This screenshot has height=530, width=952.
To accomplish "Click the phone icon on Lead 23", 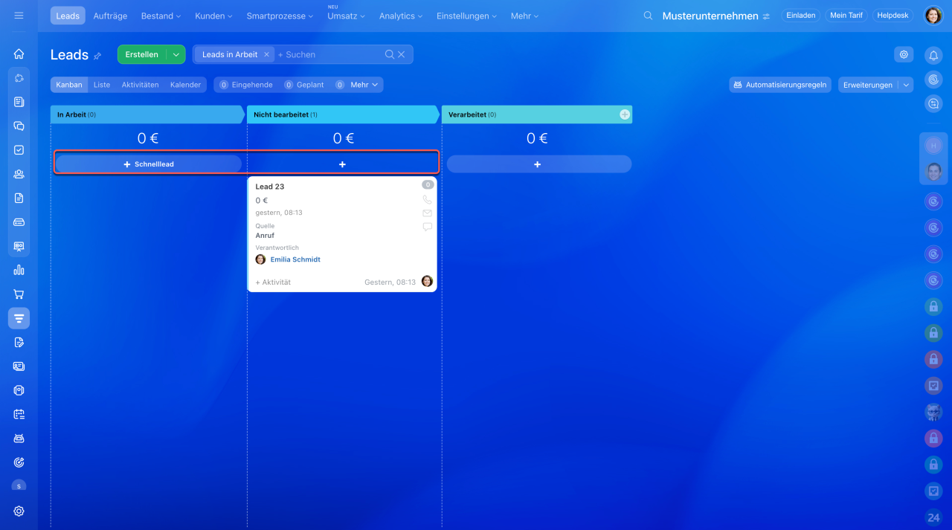I will (x=427, y=199).
